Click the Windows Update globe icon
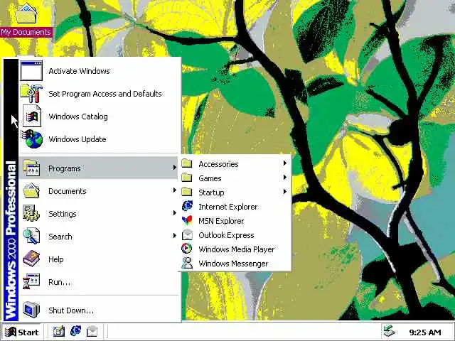 point(32,139)
